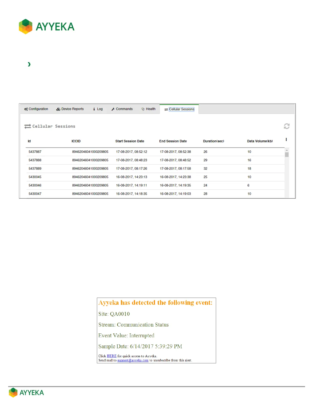Select session row Id 5437888
The height and width of the screenshot is (405, 313).
click(x=155, y=160)
